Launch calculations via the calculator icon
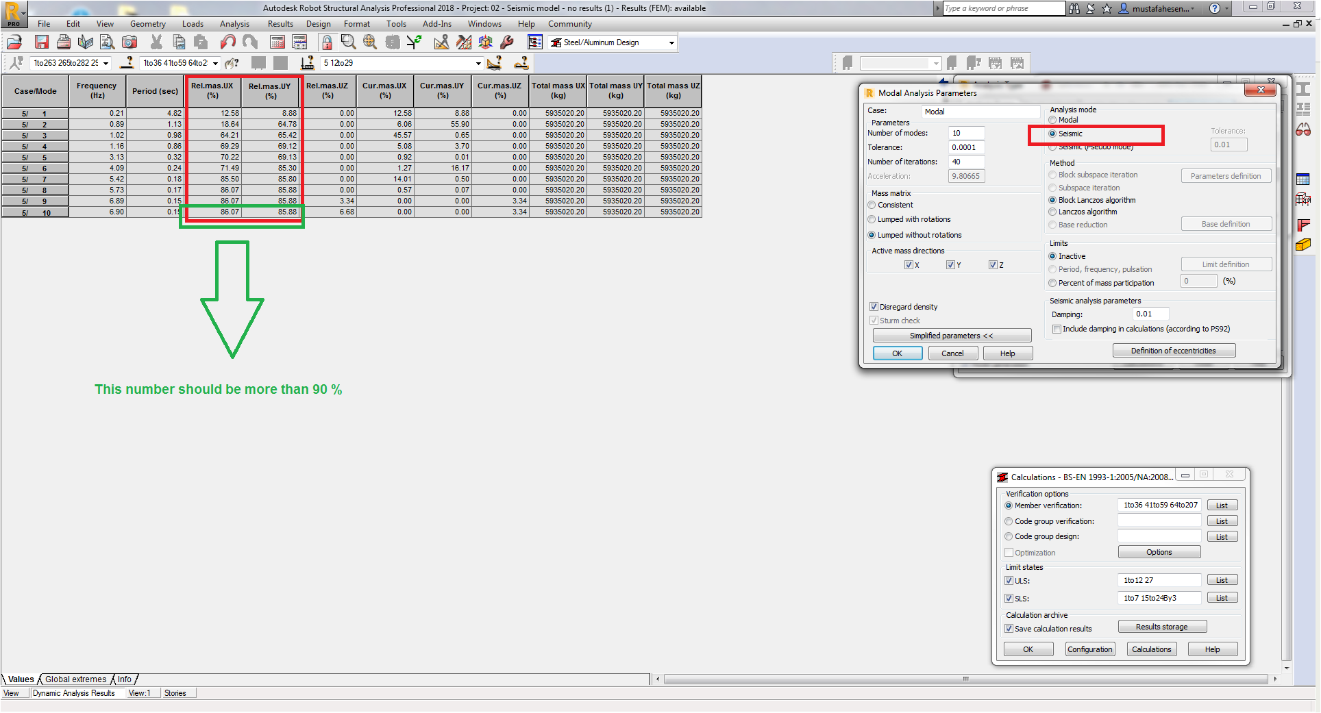The height and width of the screenshot is (713, 1321). 277,42
